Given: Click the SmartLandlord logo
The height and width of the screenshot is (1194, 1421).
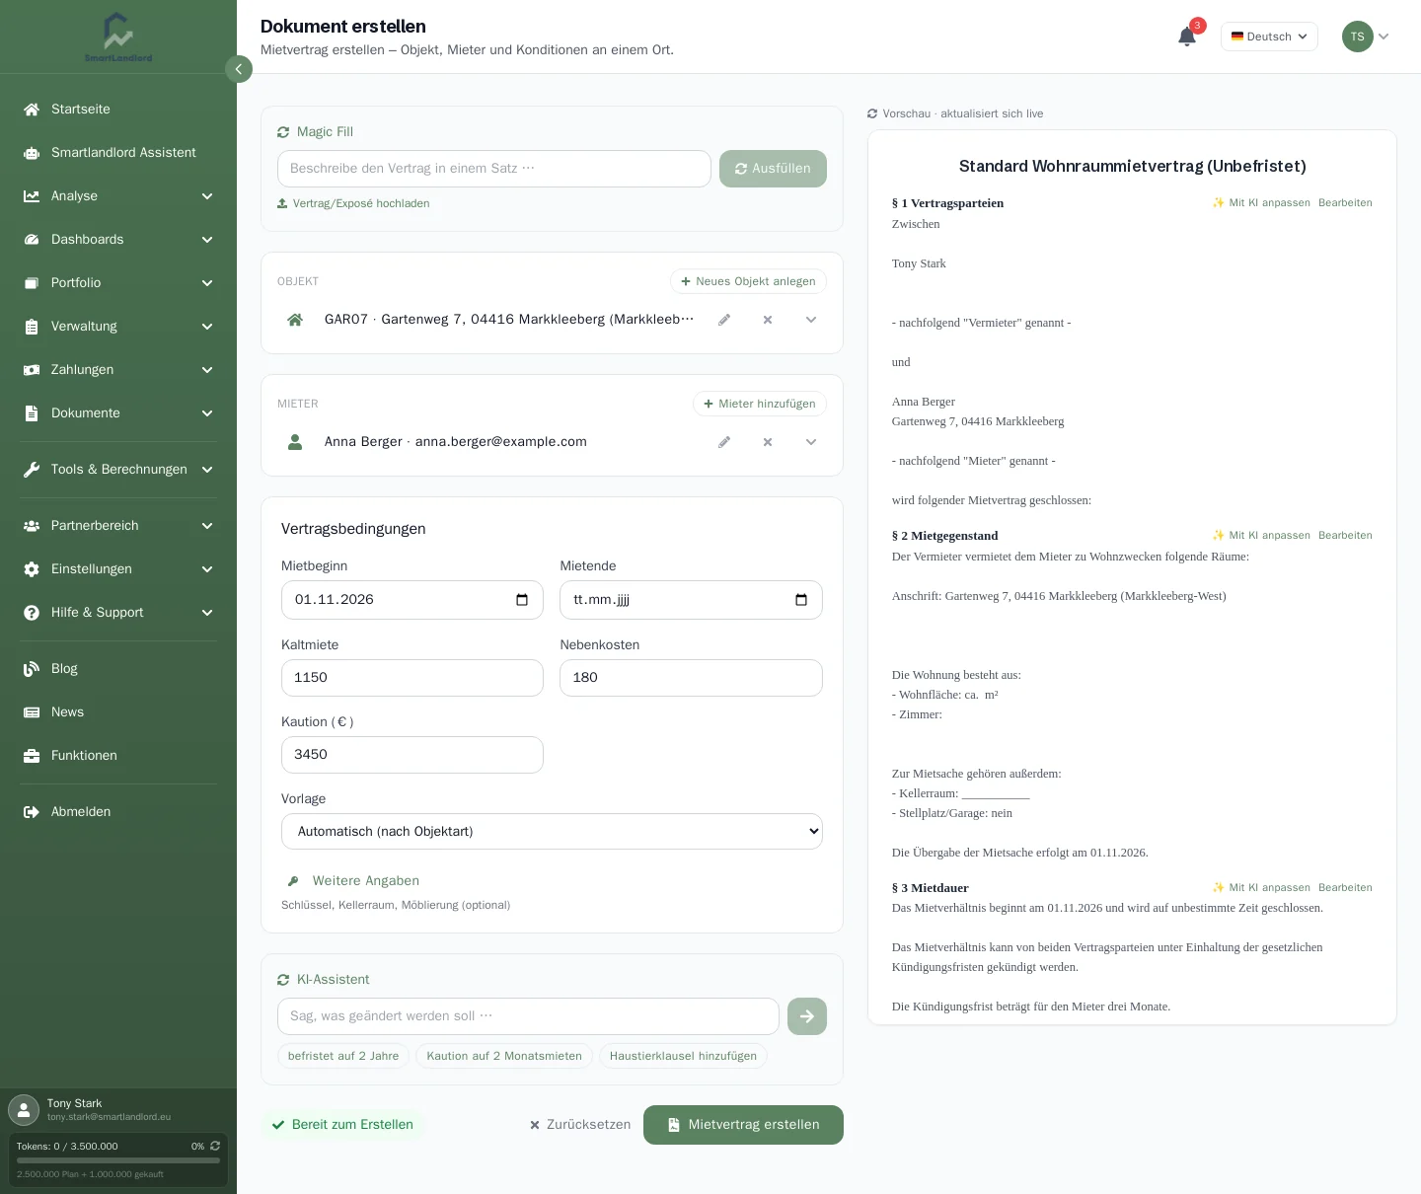Looking at the screenshot, I should [x=118, y=37].
